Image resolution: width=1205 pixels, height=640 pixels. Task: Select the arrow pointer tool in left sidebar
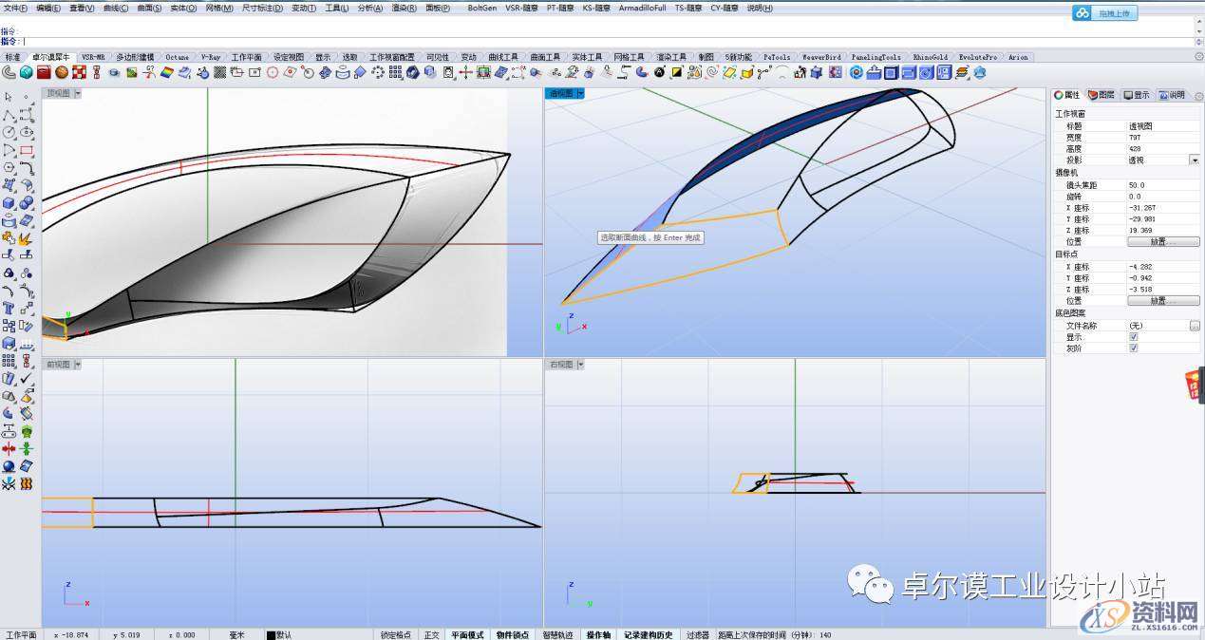[9, 97]
